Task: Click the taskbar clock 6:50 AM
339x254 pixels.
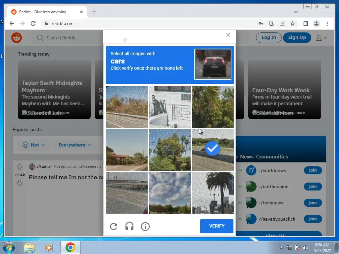Action: [x=322, y=245]
